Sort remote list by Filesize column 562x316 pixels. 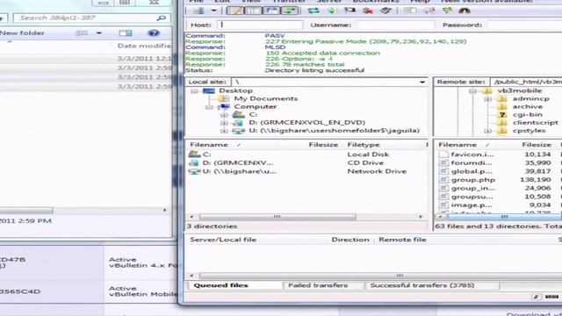(x=537, y=145)
